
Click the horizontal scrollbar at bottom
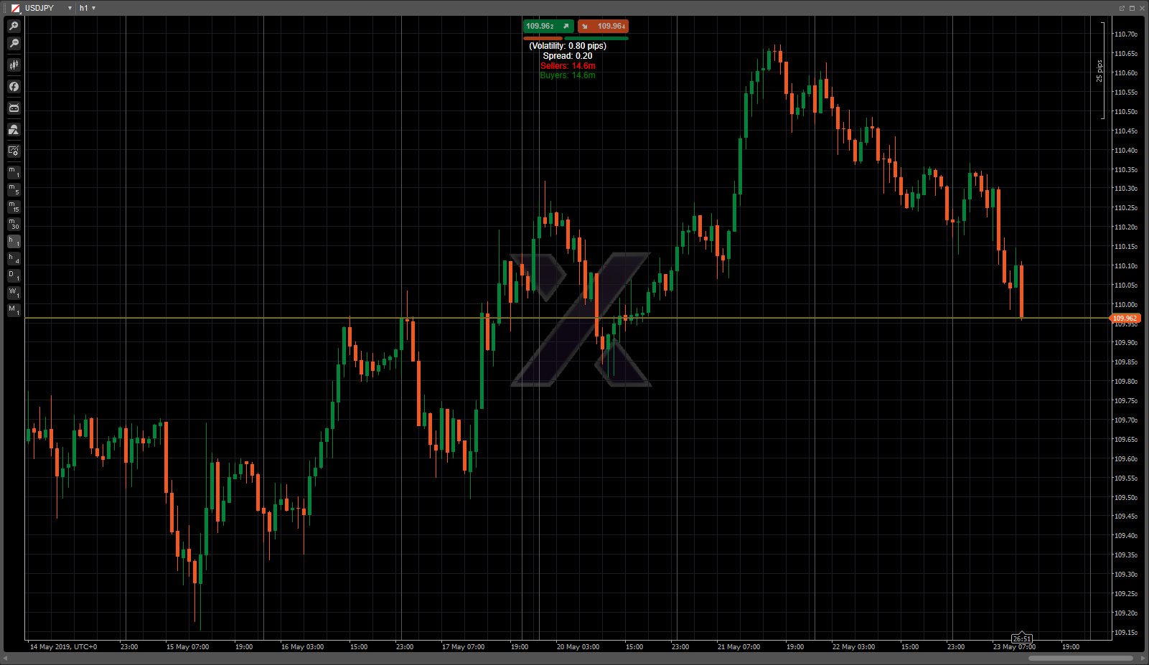(1080, 658)
